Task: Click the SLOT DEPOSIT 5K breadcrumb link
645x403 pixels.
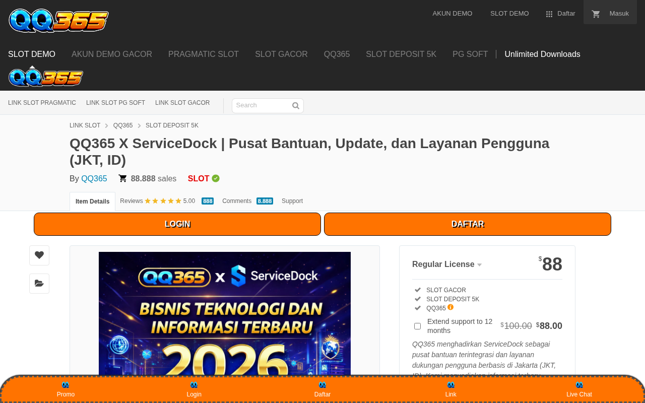Action: [172, 125]
